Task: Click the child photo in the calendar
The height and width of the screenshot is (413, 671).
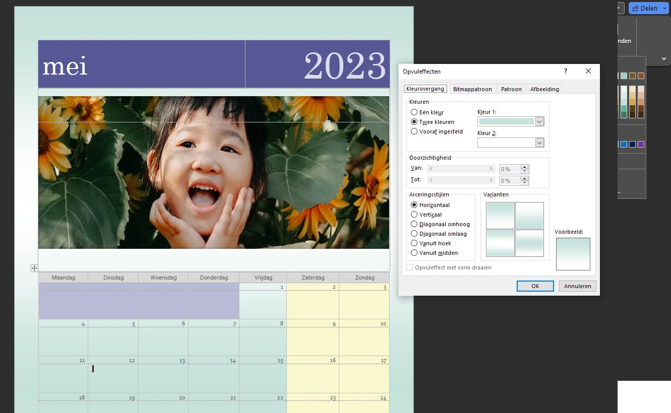Action: click(x=214, y=172)
